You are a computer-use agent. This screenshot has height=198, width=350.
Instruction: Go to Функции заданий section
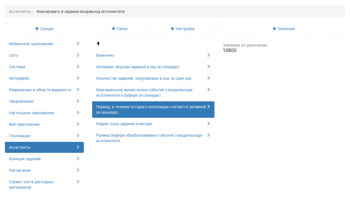pos(25,159)
